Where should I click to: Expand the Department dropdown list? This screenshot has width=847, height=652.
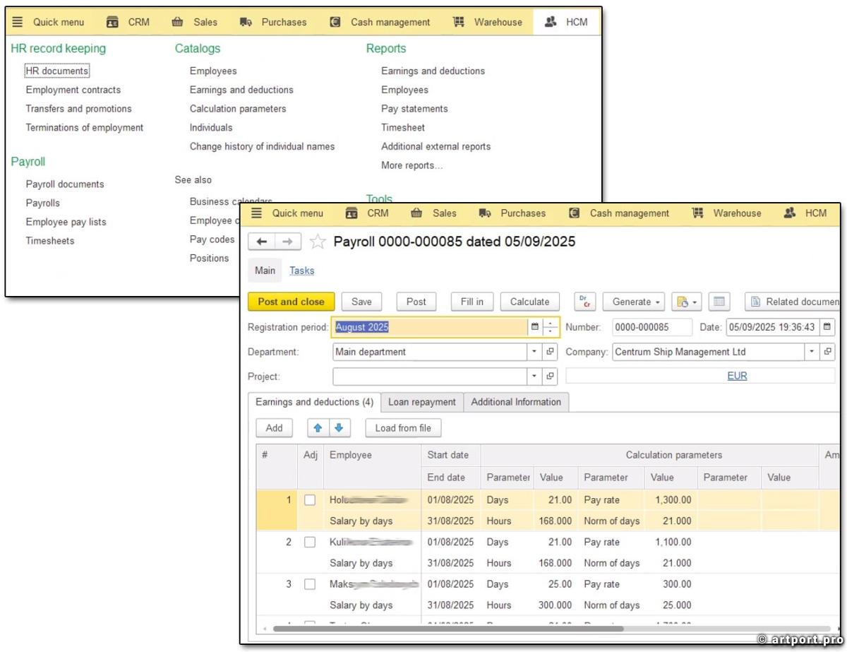tap(534, 352)
